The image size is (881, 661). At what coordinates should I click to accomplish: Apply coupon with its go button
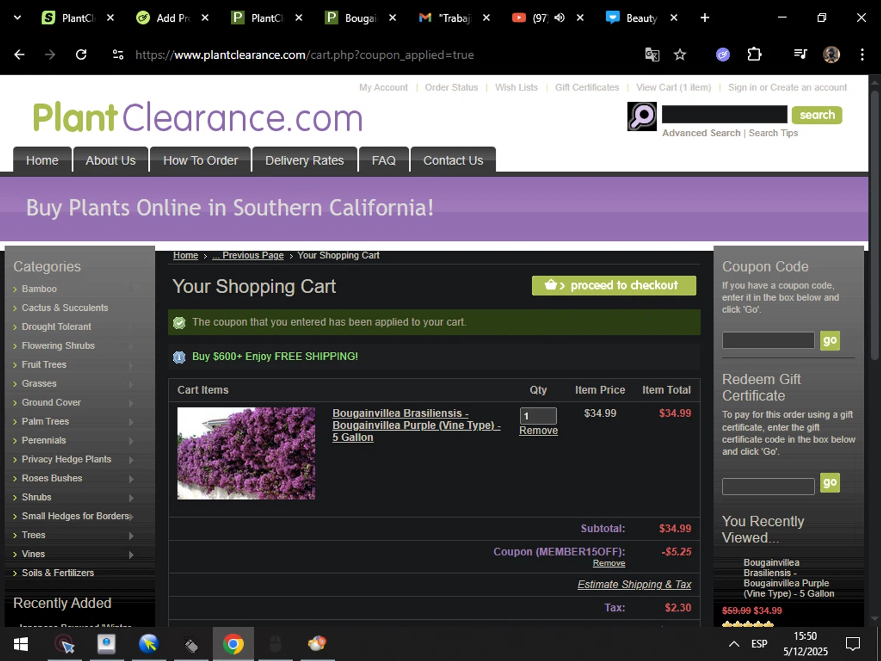pyautogui.click(x=829, y=340)
